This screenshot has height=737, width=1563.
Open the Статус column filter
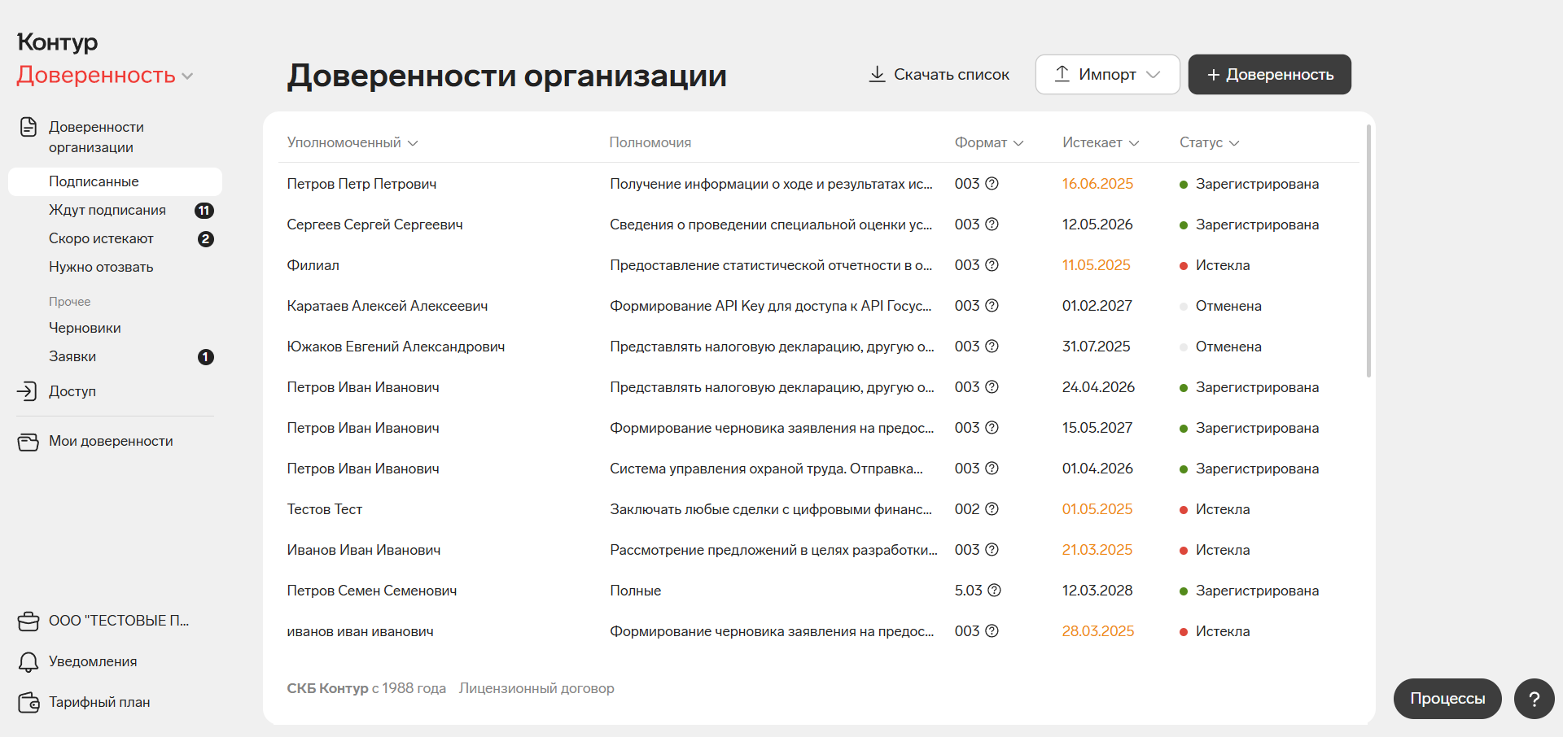pyautogui.click(x=1210, y=142)
